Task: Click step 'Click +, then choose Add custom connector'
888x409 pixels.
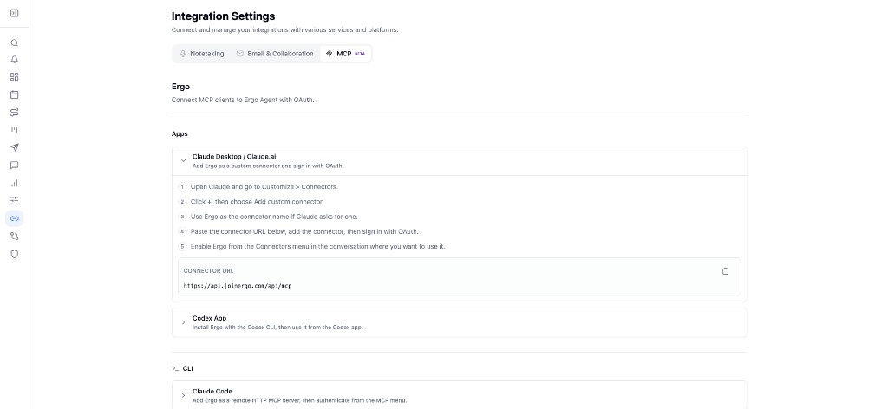Action: [257, 201]
